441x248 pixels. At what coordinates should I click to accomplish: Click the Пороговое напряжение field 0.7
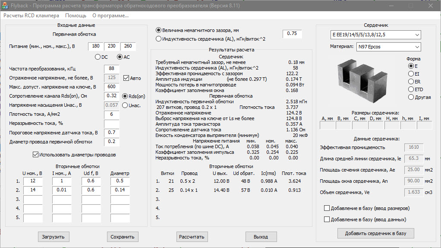112,133
